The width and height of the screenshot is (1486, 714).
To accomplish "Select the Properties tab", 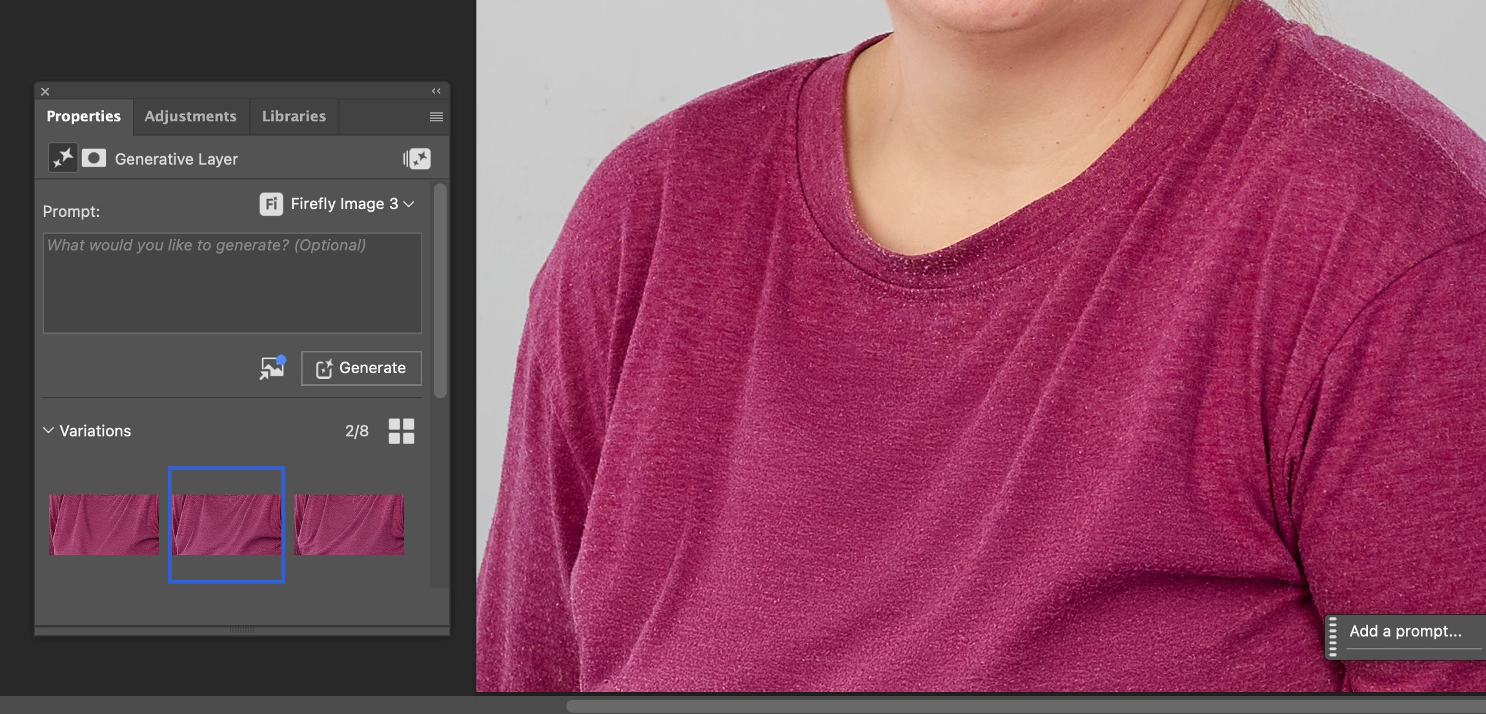I will coord(83,116).
